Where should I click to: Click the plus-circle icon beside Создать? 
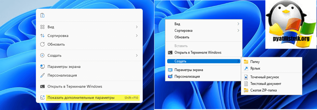42,55
